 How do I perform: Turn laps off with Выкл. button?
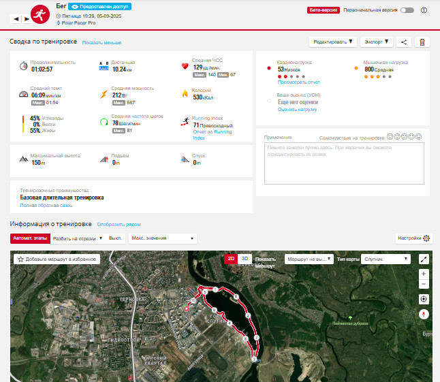115,238
